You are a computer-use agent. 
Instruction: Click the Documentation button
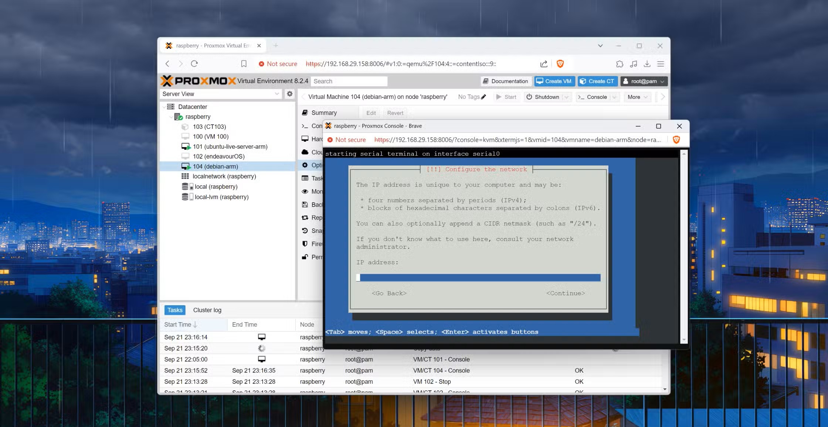click(x=506, y=81)
